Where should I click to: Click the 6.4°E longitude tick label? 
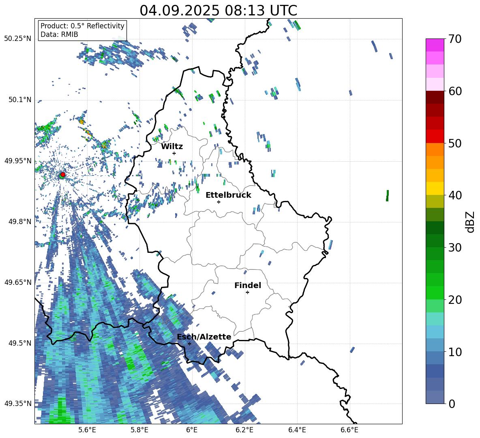(297, 430)
